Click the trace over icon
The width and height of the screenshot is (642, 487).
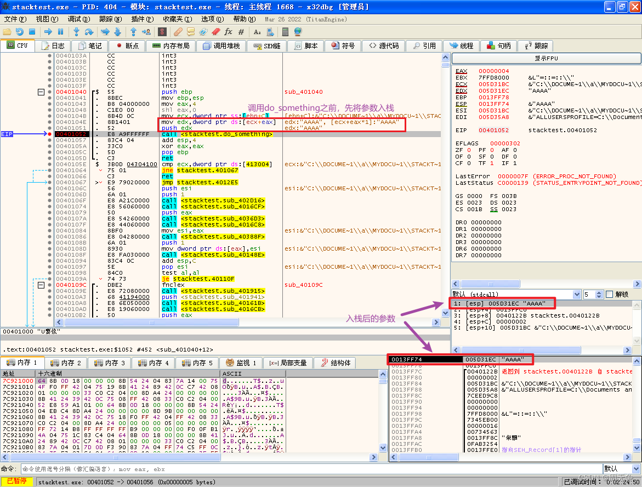[x=117, y=32]
